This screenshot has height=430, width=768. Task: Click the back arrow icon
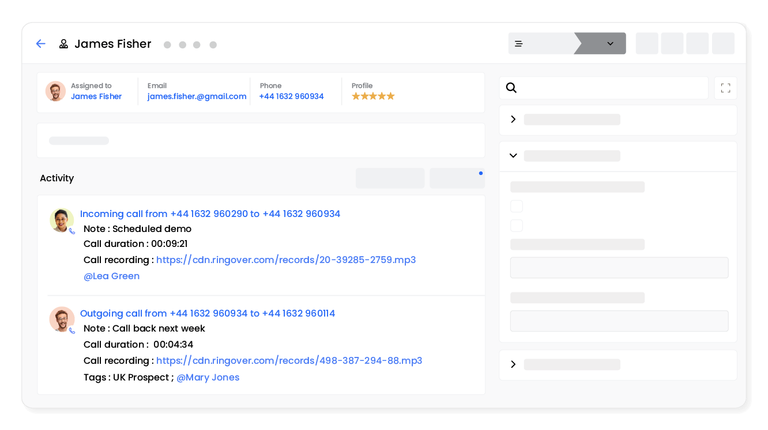pos(40,44)
